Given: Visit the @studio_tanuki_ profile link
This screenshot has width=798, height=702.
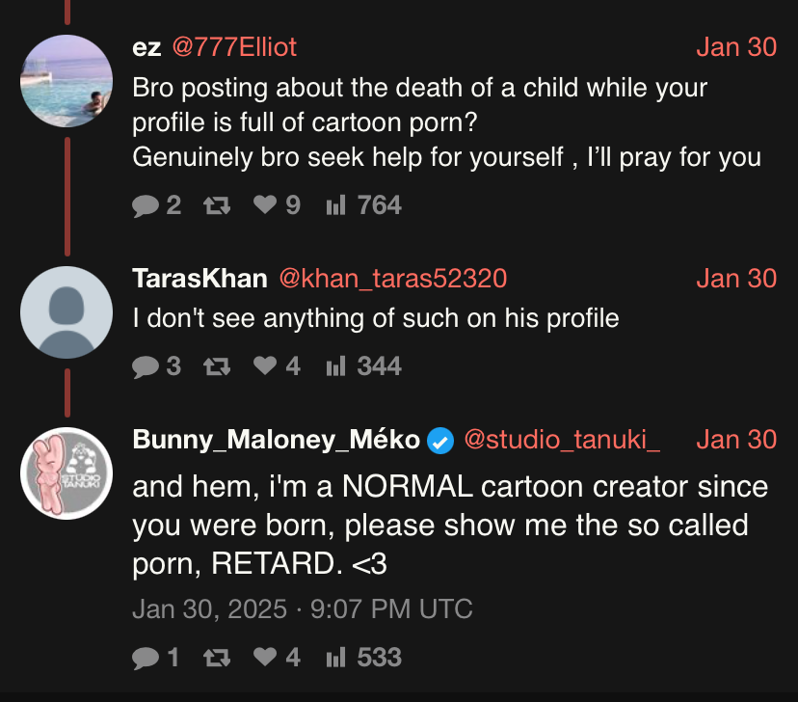Looking at the screenshot, I should pyautogui.click(x=562, y=440).
